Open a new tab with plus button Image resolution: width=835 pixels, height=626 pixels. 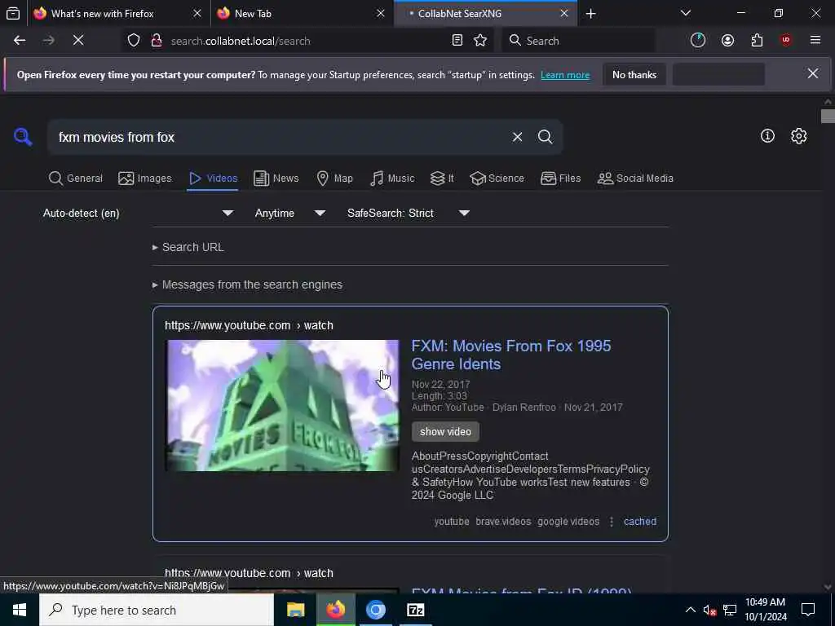click(590, 13)
